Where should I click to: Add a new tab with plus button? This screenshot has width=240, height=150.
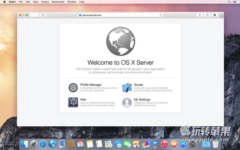tap(222, 16)
